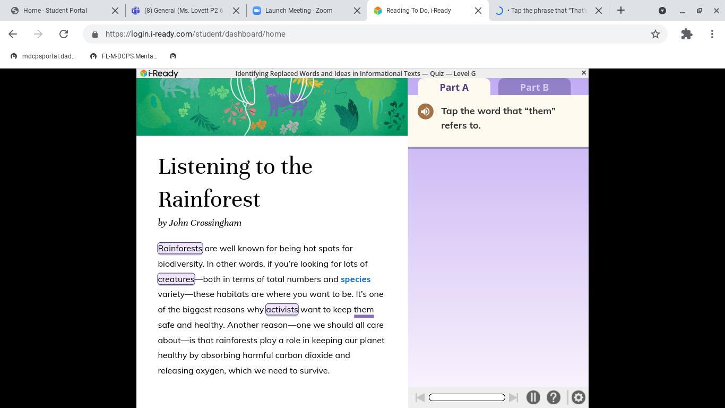Choose the word "activists" as the answer

tap(282, 310)
